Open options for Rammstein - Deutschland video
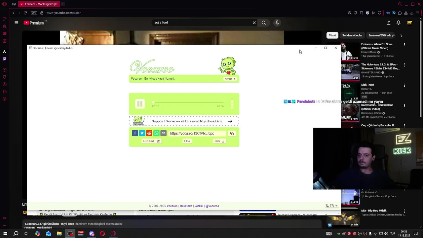This screenshot has height=238, width=423. click(x=404, y=105)
